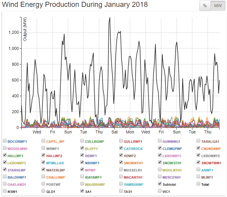Viewport: 227px width, 197px height.
Task: Tick the NSW1 region checkbox
Action: 5,191
